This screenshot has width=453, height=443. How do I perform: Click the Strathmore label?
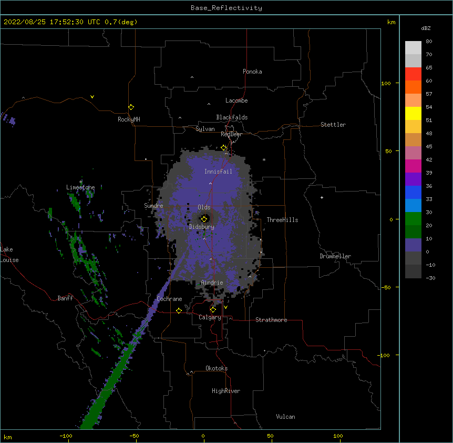[271, 320]
